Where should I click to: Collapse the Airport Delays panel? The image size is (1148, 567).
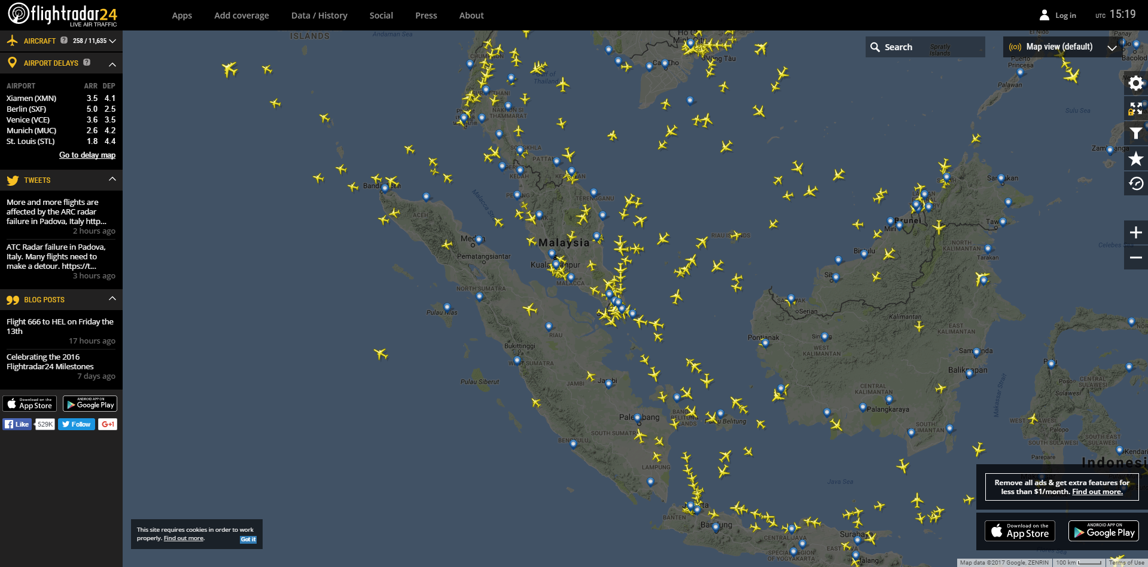112,64
